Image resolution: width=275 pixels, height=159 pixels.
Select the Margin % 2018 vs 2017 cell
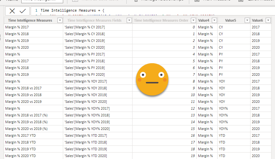click(x=24, y=88)
